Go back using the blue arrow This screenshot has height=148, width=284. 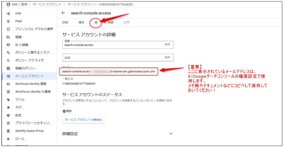63,13
